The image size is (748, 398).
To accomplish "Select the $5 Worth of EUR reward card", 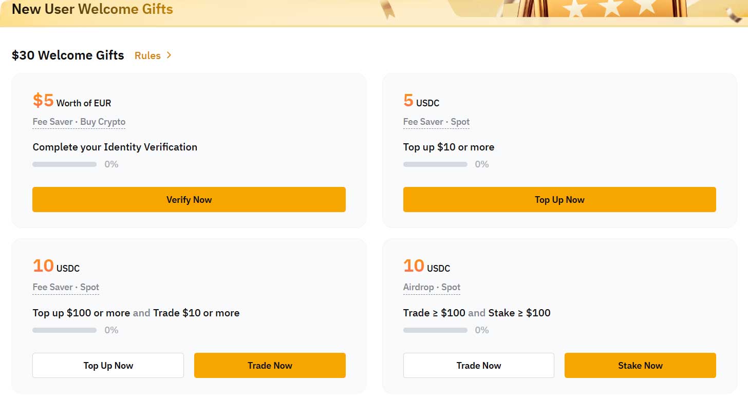I will coord(189,150).
